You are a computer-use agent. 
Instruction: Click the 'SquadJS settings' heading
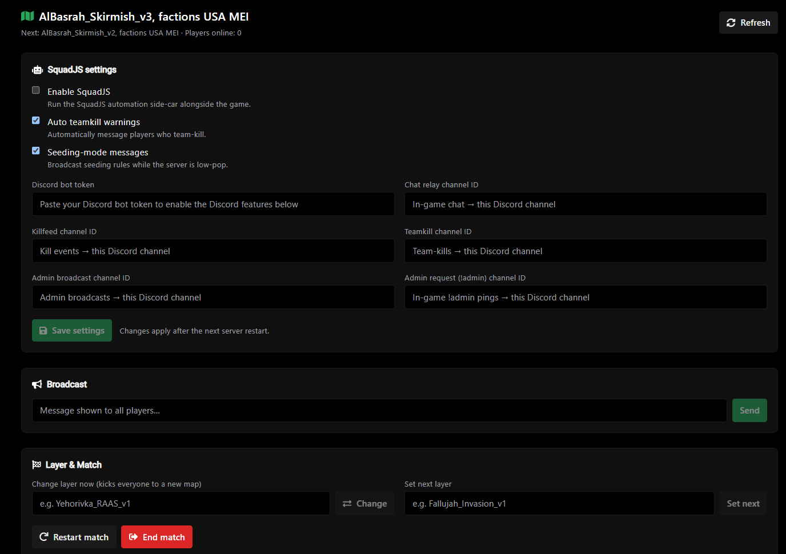(x=82, y=70)
